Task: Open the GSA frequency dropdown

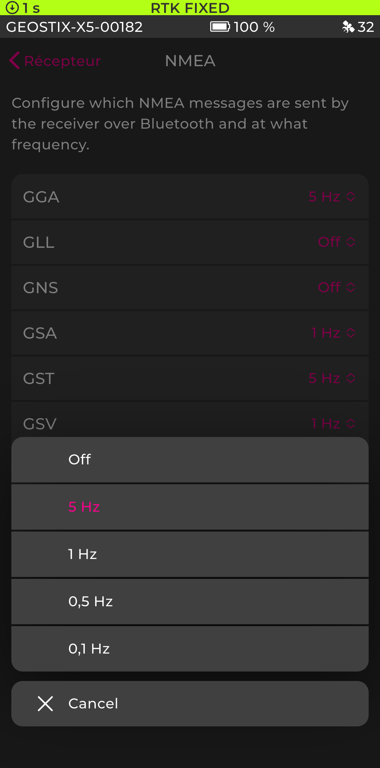Action: point(333,333)
